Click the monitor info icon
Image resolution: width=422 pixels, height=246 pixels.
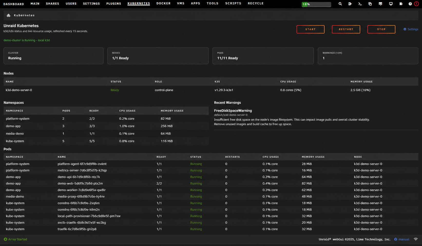[391, 4]
